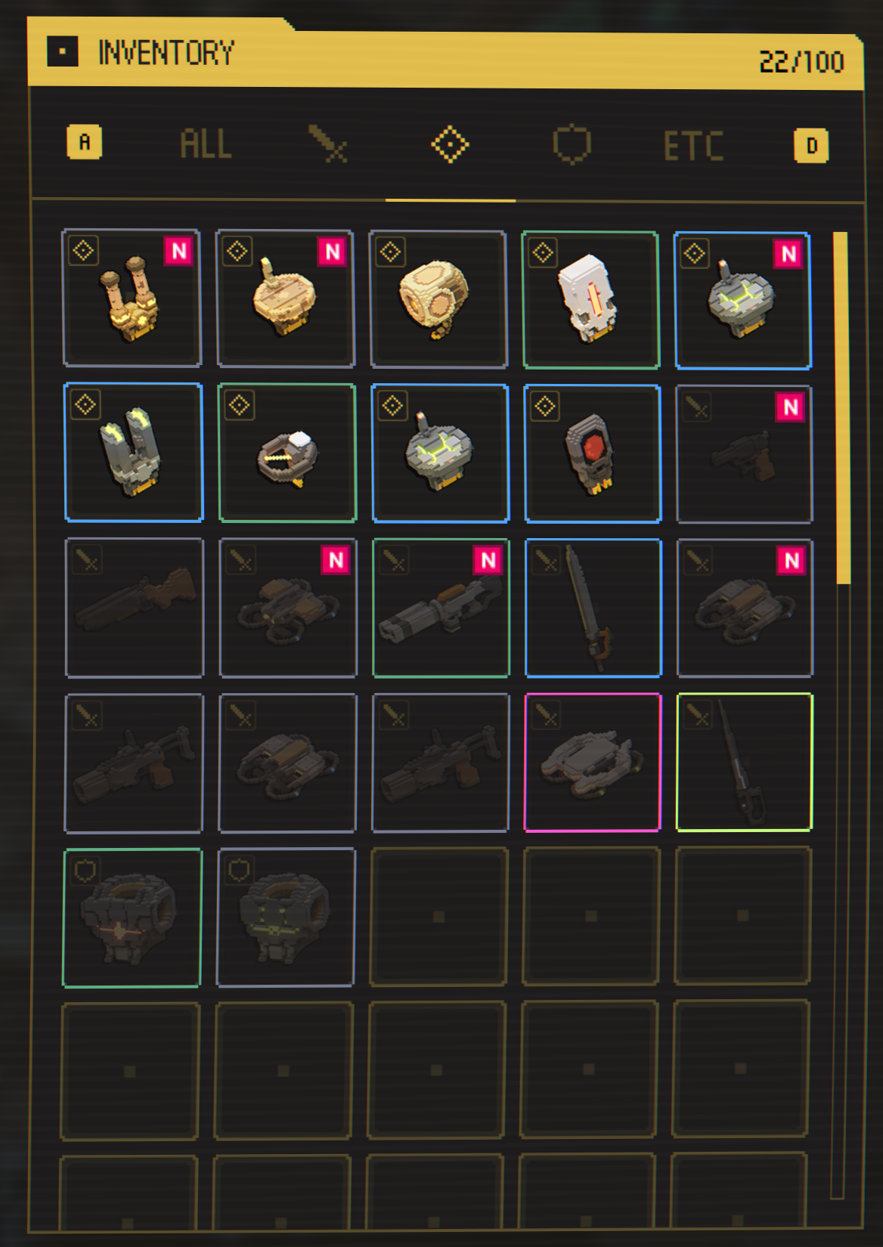Open the ETC category tab
The width and height of the screenshot is (883, 1247).
(693, 145)
